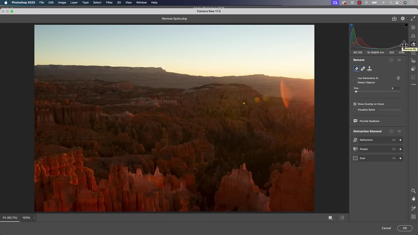The height and width of the screenshot is (235, 418).
Task: Click the OK button
Action: click(x=405, y=228)
